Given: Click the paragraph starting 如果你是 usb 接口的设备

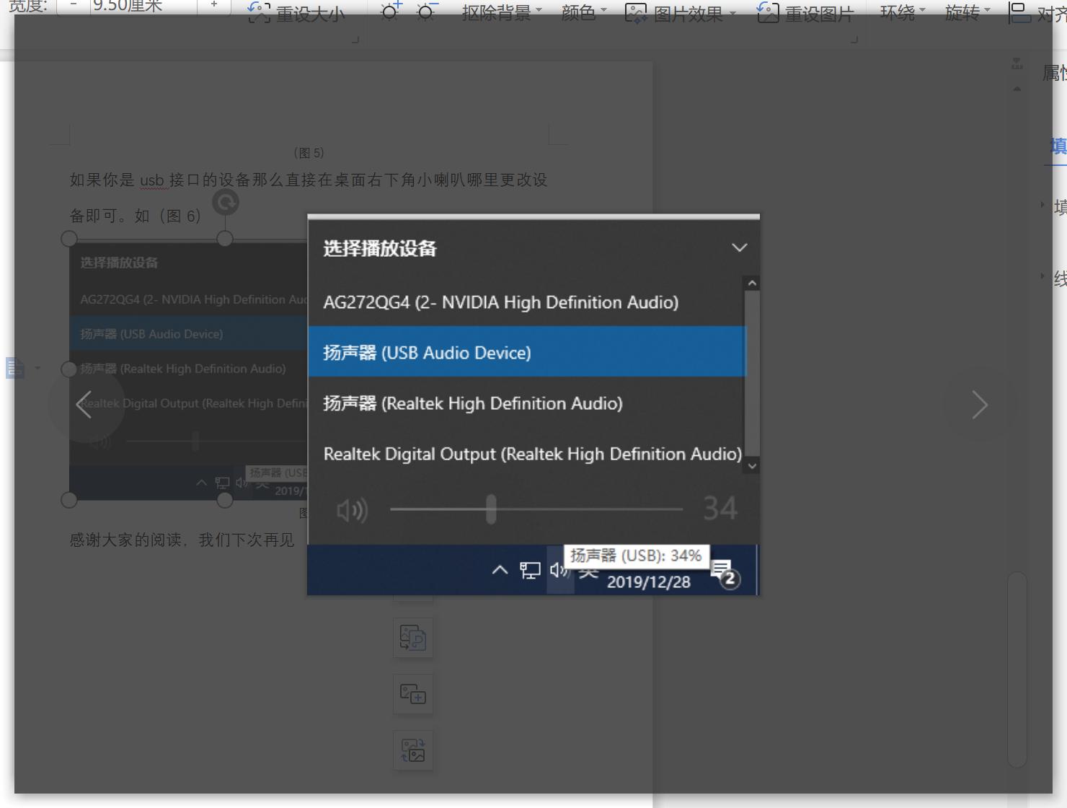Looking at the screenshot, I should pos(309,198).
